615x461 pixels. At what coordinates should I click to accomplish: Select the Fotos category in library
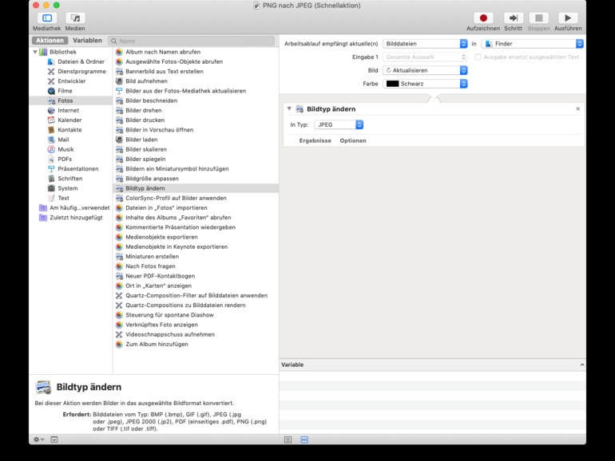[65, 100]
